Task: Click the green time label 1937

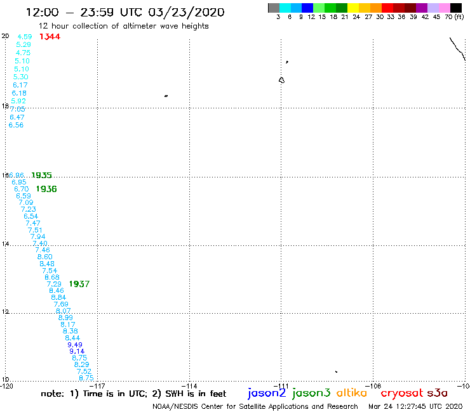Action: (79, 284)
